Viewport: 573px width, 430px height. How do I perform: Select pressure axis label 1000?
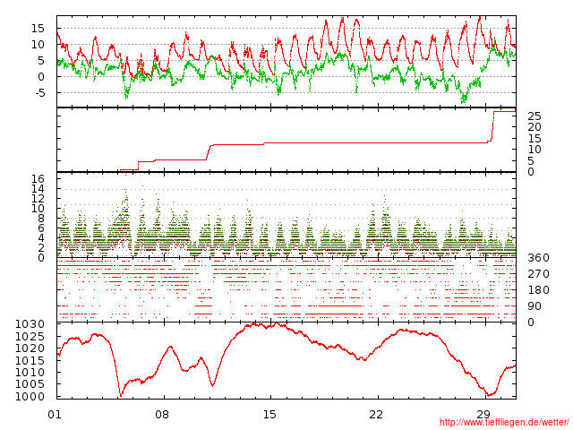tap(30, 396)
